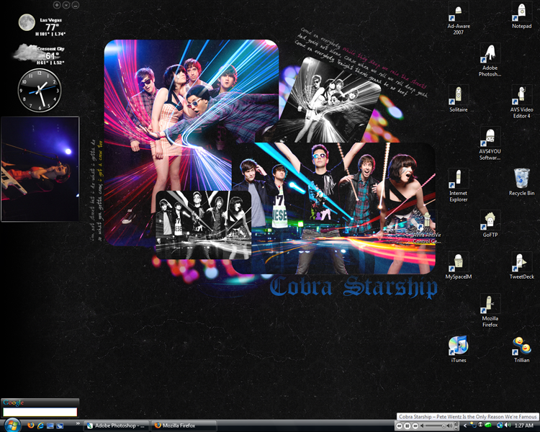Click the AVS Video Editor 4 icon
This screenshot has height=432, width=540.
point(521,102)
